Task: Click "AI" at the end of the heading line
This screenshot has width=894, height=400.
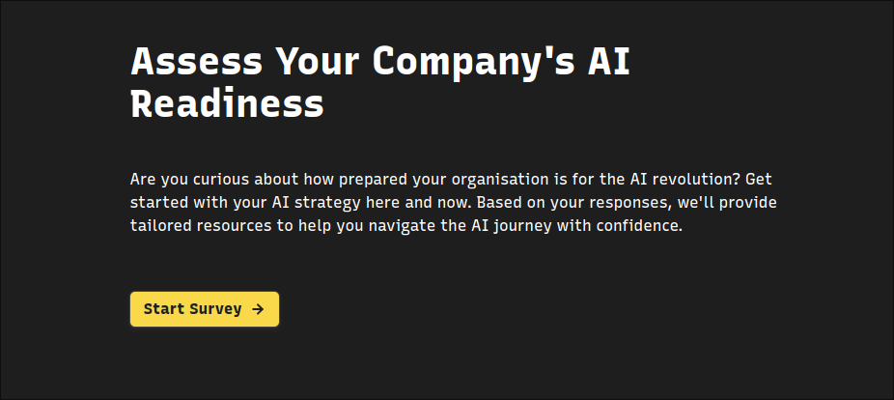Action: click(x=609, y=62)
